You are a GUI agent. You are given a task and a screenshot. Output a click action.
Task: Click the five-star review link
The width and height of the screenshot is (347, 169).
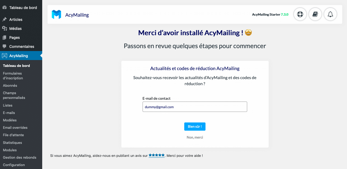(x=157, y=156)
